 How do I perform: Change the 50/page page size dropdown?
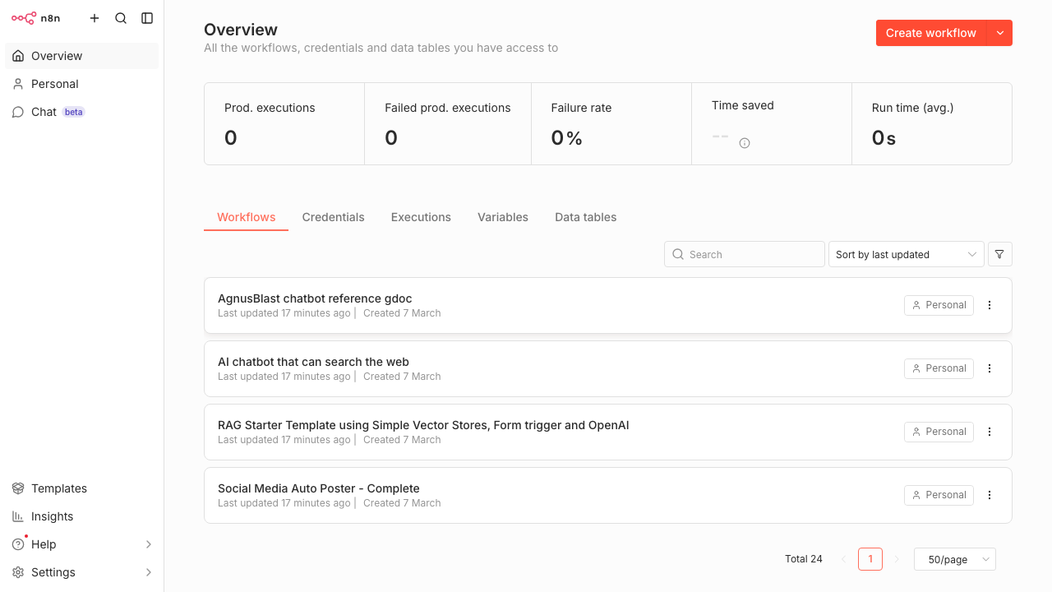(954, 559)
